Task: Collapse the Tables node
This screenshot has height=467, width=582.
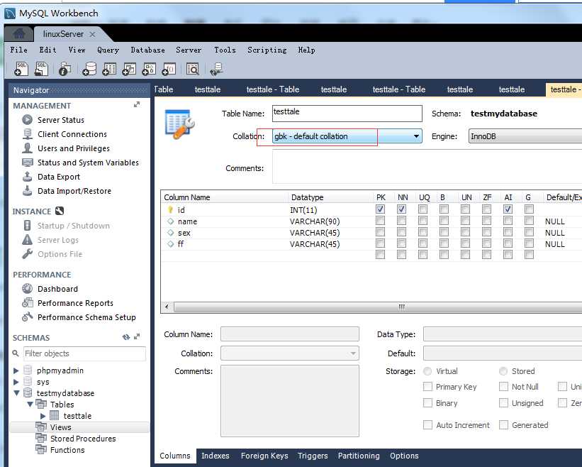Action: (x=30, y=405)
